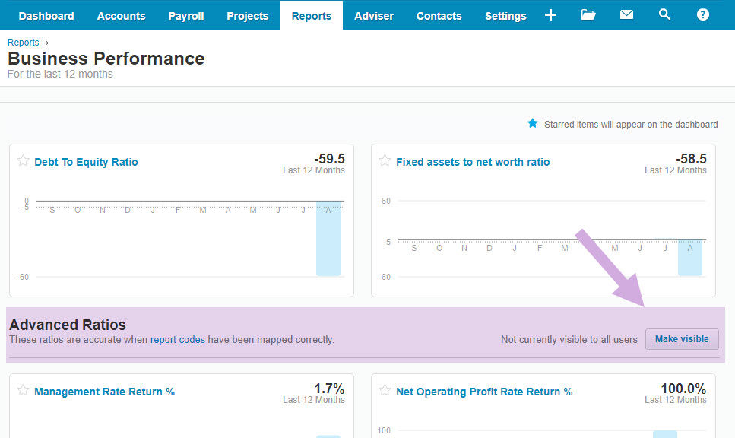
Task: Open the Accounts menu
Action: (121, 16)
